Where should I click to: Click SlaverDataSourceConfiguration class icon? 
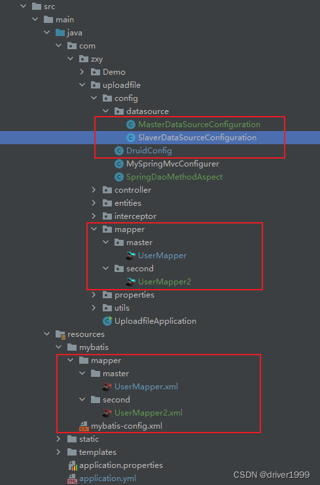tap(131, 138)
